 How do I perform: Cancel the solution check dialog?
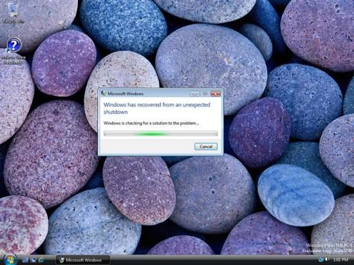point(206,147)
